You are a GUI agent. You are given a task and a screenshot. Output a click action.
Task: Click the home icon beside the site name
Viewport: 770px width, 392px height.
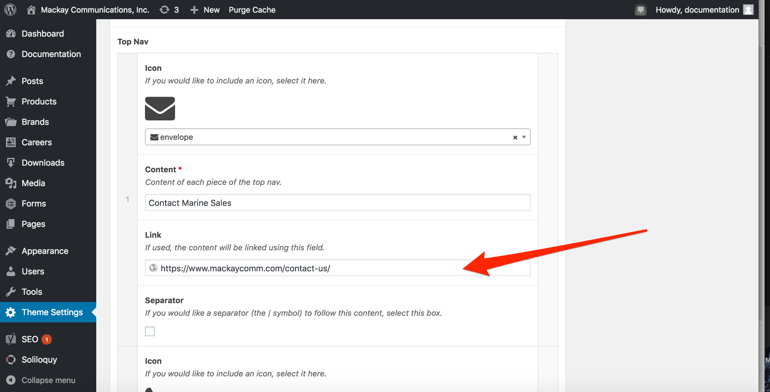click(x=31, y=10)
